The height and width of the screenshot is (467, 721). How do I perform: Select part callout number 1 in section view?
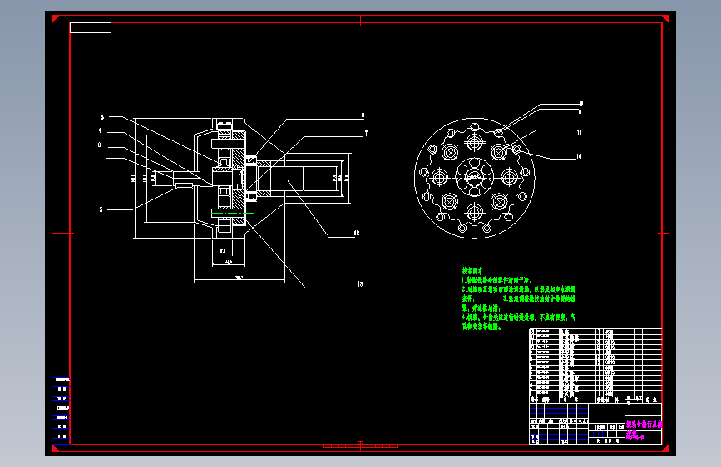click(x=96, y=157)
